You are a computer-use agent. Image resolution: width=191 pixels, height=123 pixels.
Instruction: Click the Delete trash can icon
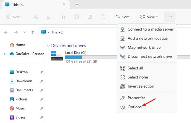click(x=103, y=17)
